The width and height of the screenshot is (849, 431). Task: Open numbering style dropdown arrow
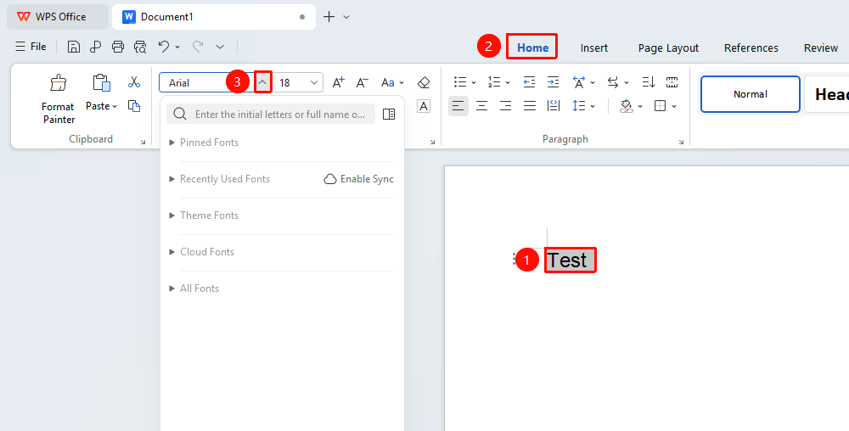508,83
